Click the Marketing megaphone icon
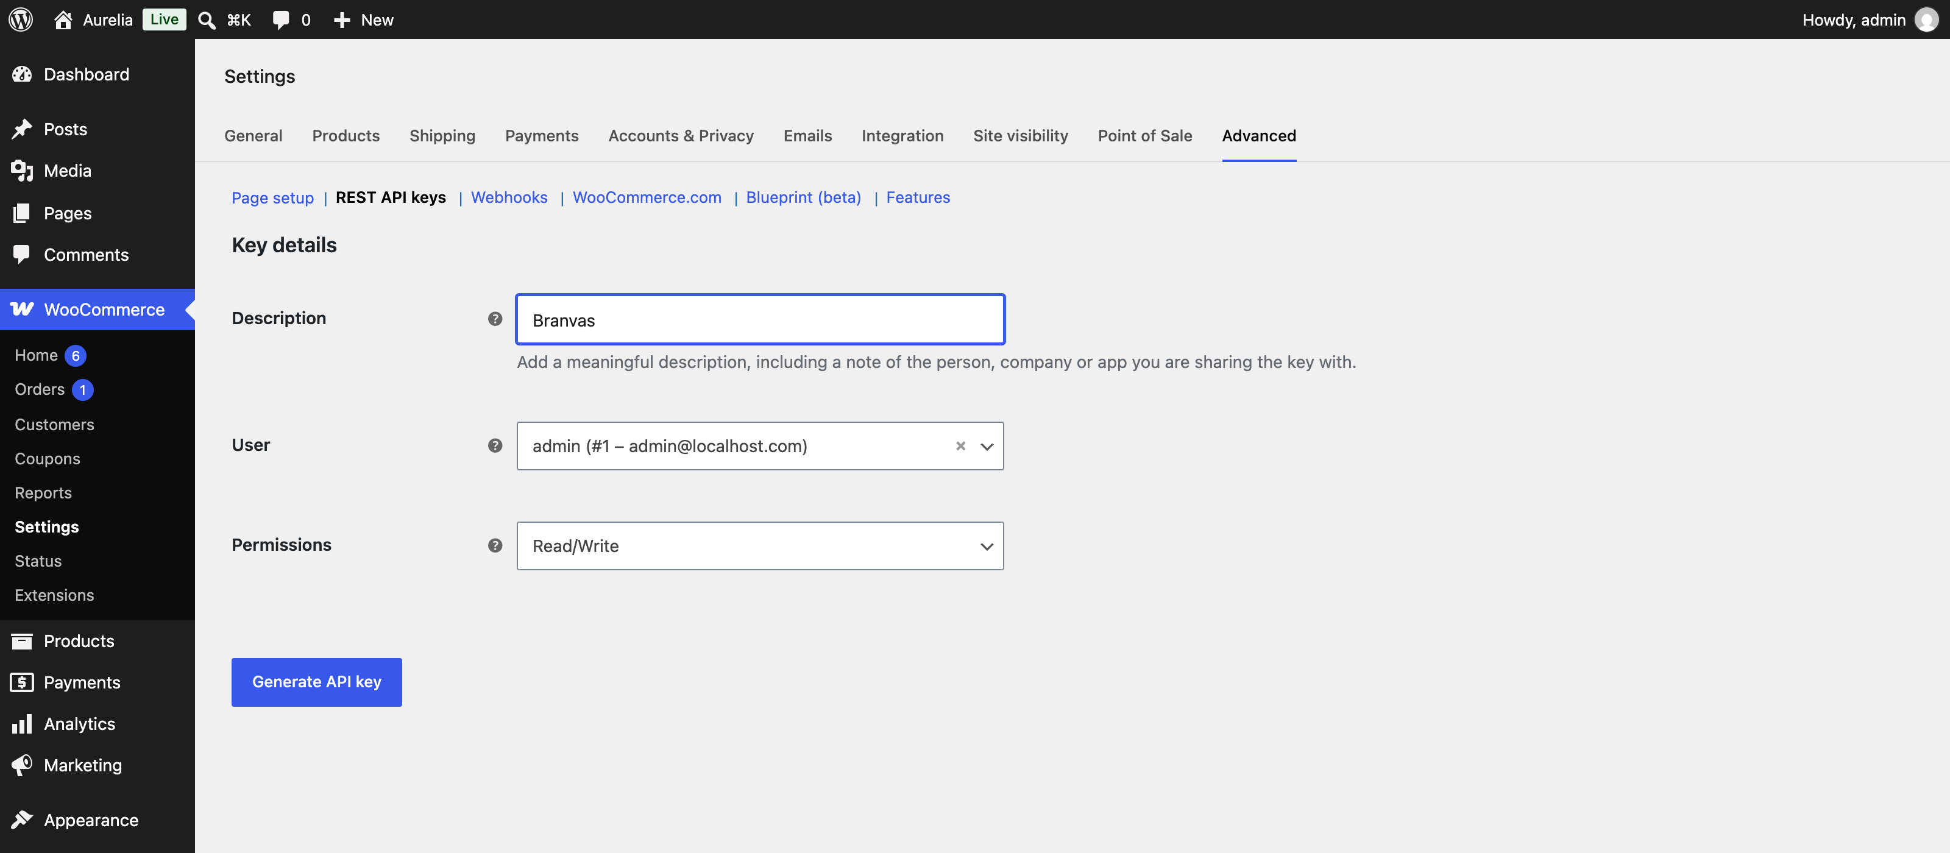Image resolution: width=1950 pixels, height=853 pixels. 22,765
